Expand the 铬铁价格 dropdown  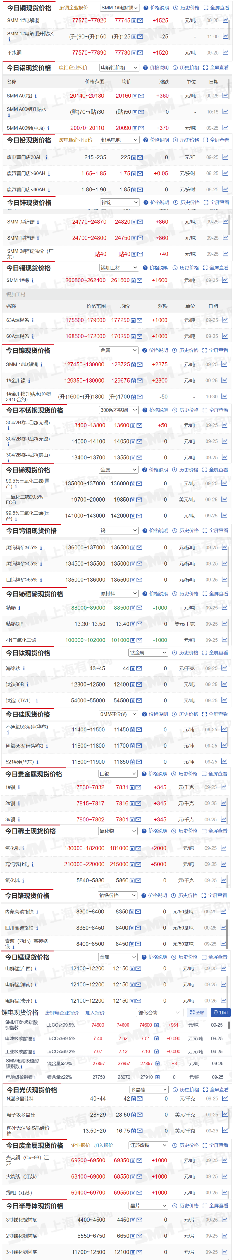tap(117, 895)
